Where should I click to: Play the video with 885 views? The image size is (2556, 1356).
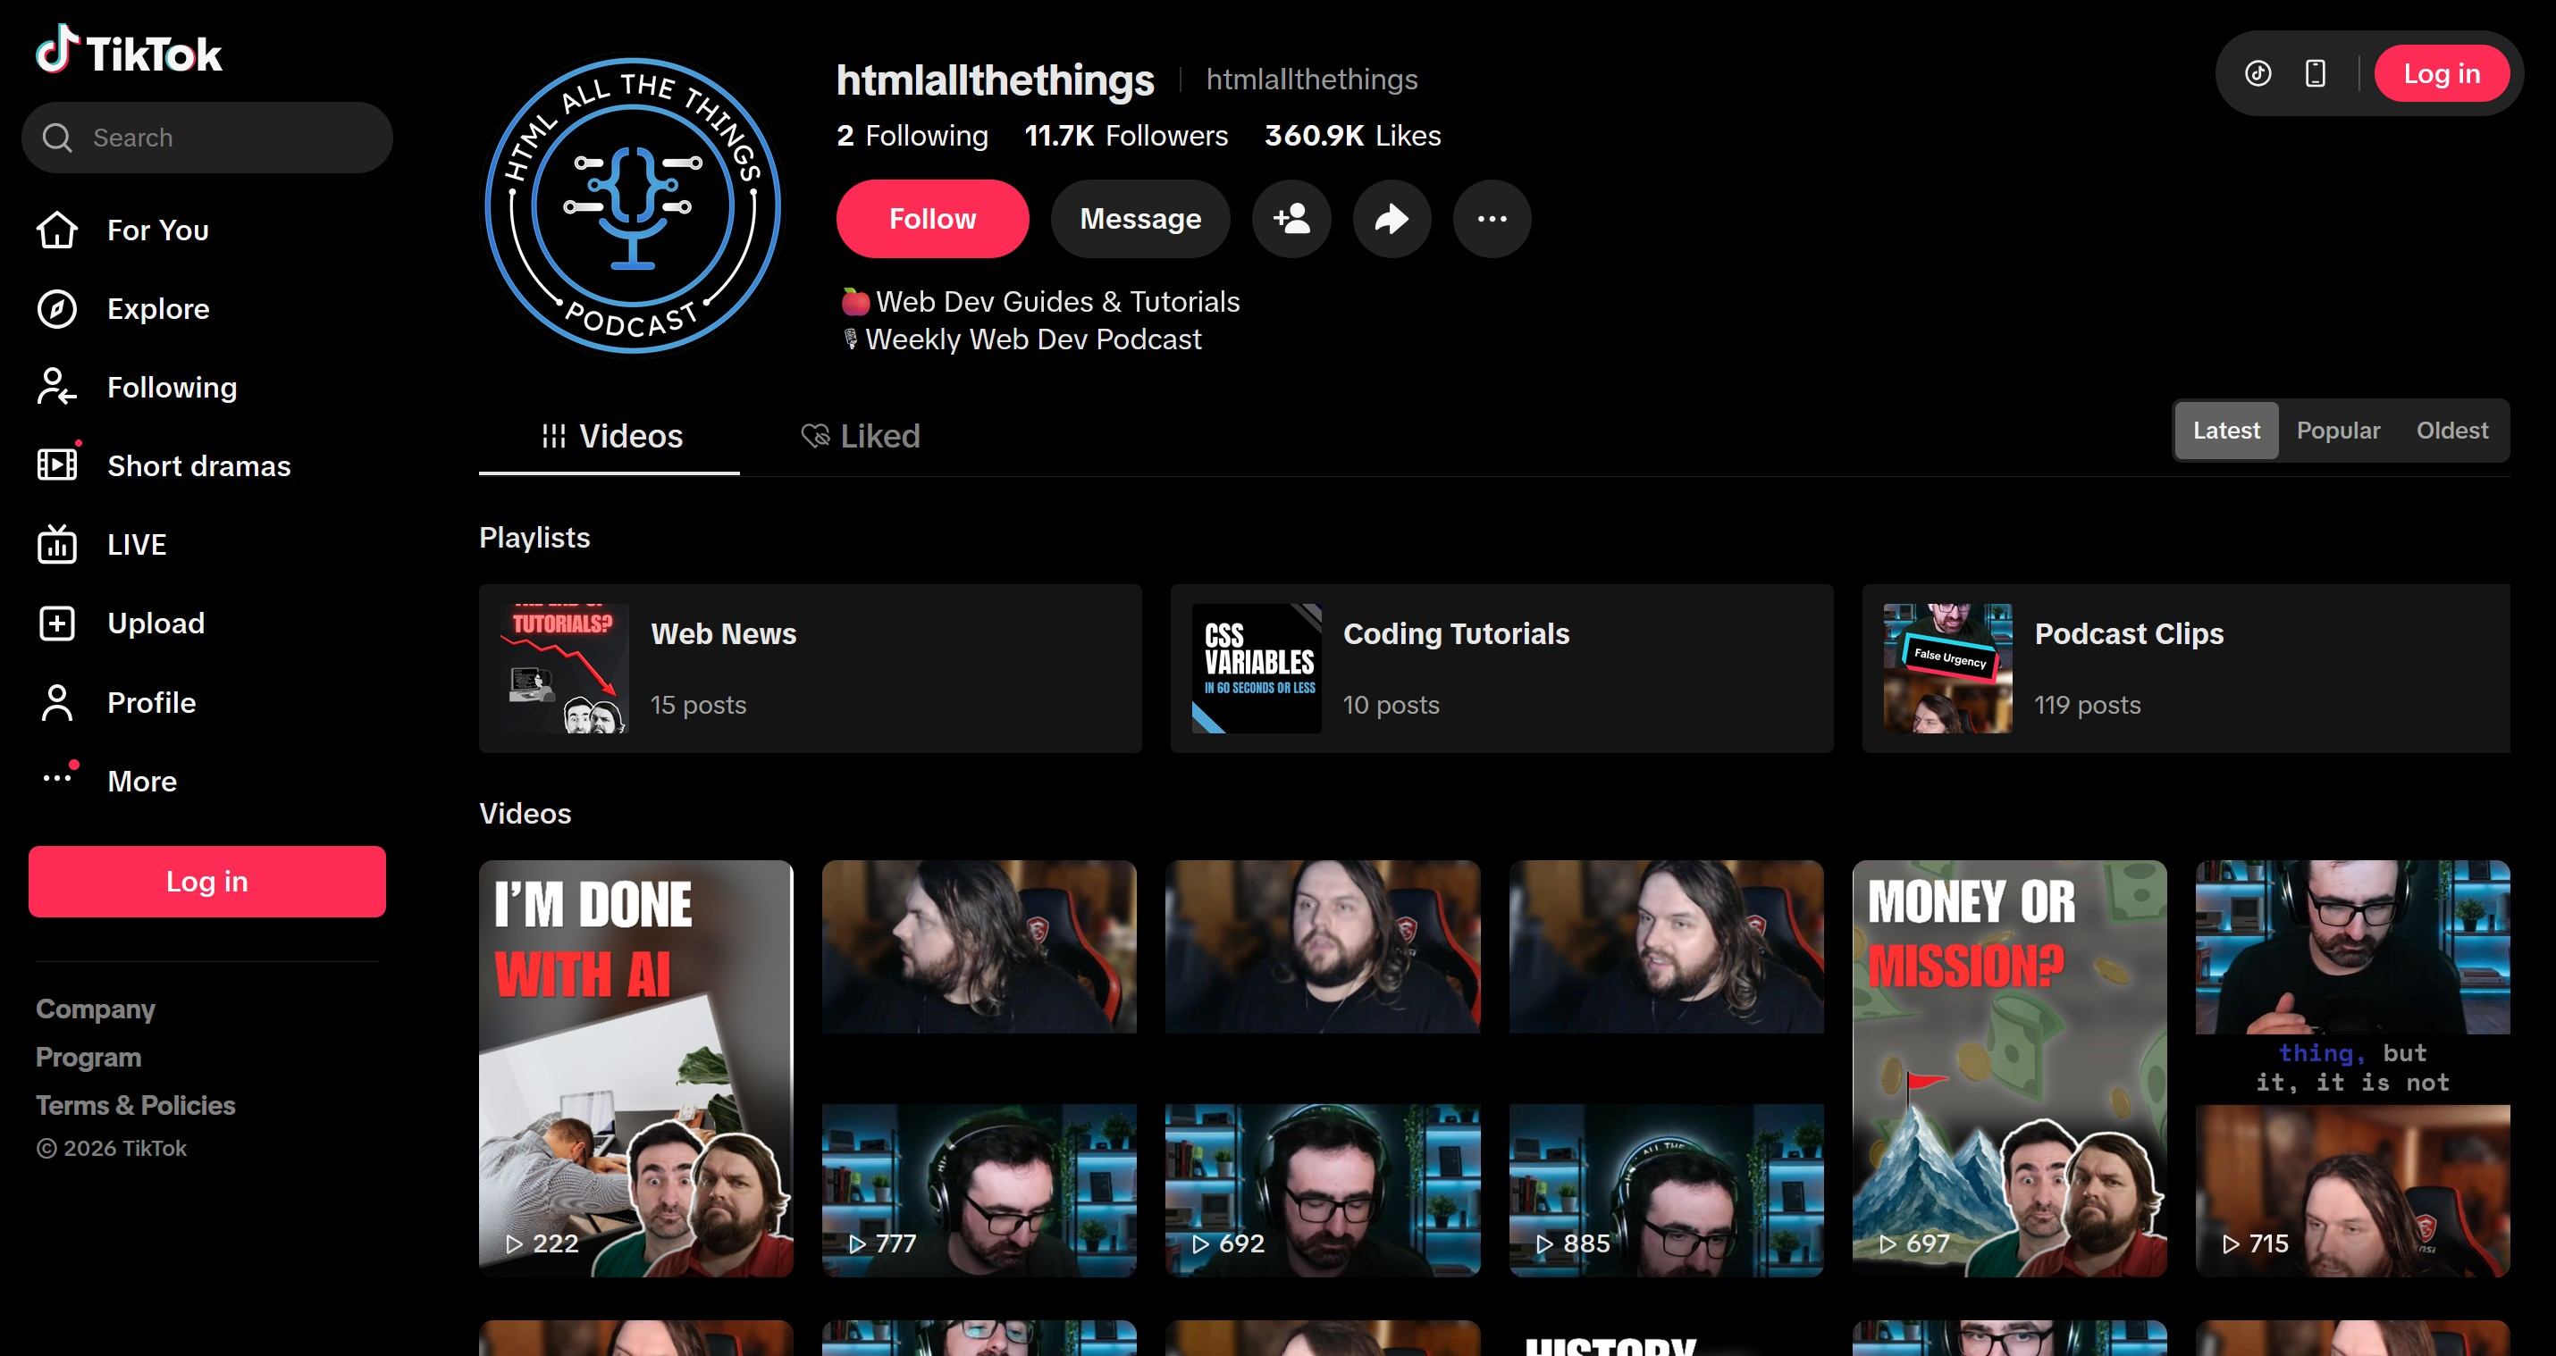coord(1666,1068)
